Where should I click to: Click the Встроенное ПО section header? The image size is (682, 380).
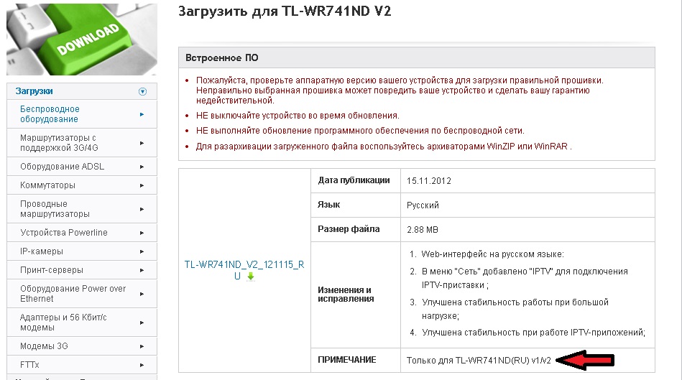pyautogui.click(x=417, y=57)
